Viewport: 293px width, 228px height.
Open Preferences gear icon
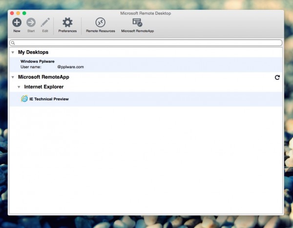[x=67, y=22]
